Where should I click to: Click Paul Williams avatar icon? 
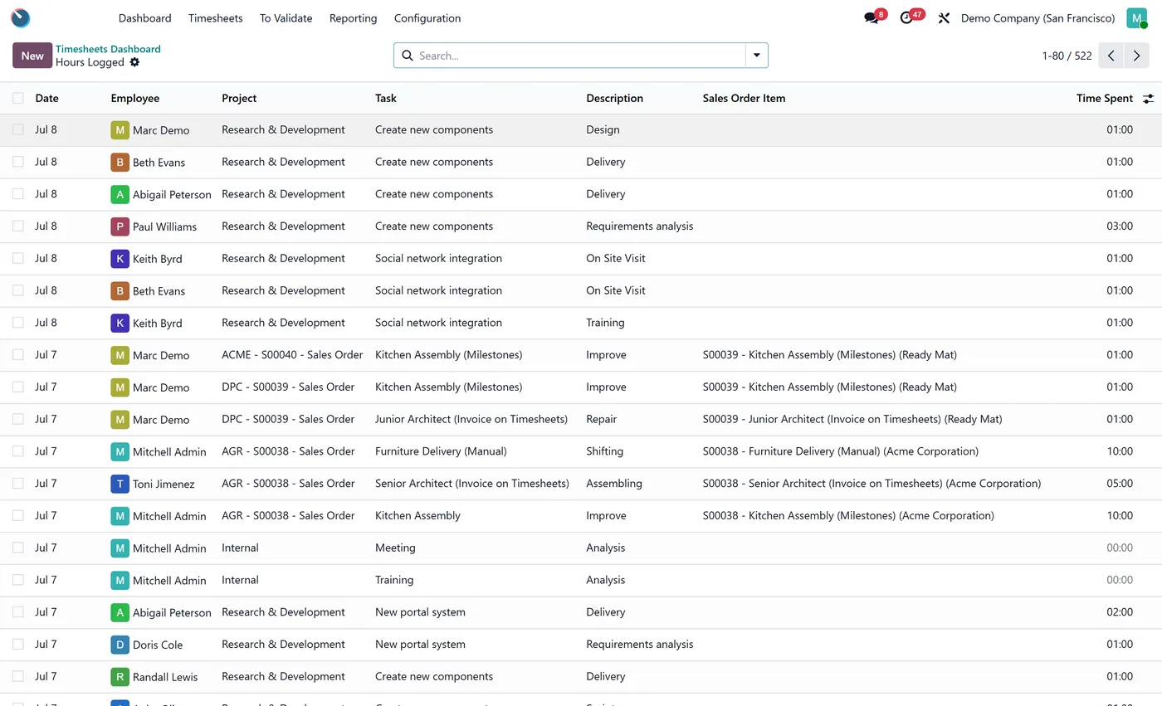click(120, 226)
